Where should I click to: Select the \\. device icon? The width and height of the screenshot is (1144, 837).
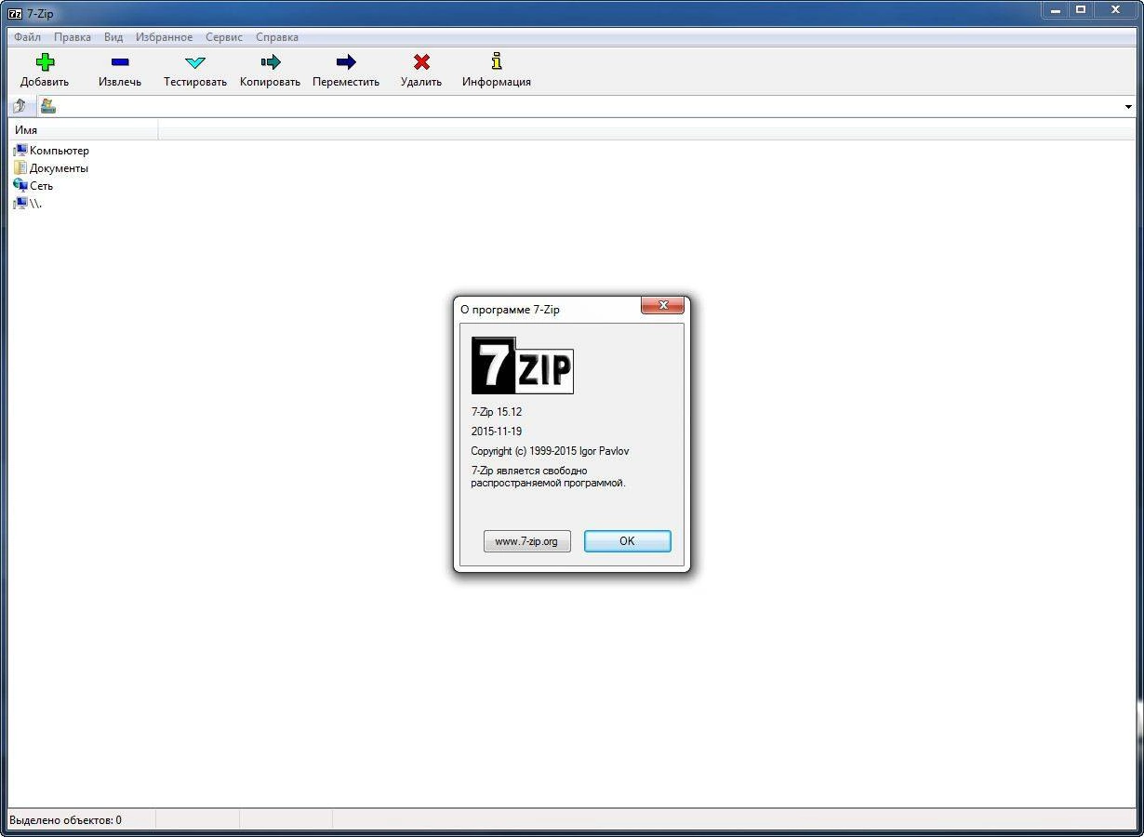(20, 203)
